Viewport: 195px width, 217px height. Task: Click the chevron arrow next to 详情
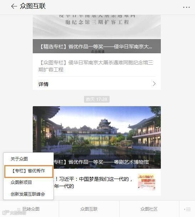154,84
